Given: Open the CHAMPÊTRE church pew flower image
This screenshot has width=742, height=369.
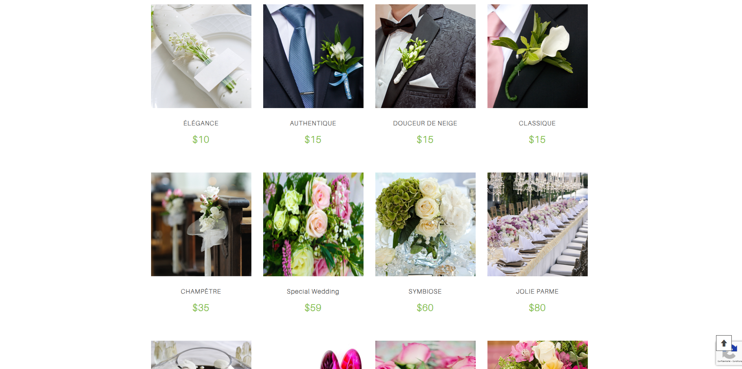Looking at the screenshot, I should pyautogui.click(x=201, y=224).
